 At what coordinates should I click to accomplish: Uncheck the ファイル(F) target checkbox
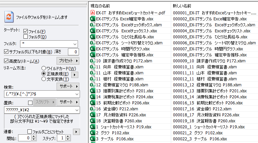click(25, 31)
